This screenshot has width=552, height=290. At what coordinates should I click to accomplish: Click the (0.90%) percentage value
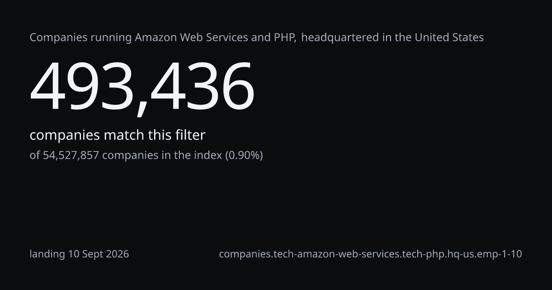[244, 155]
